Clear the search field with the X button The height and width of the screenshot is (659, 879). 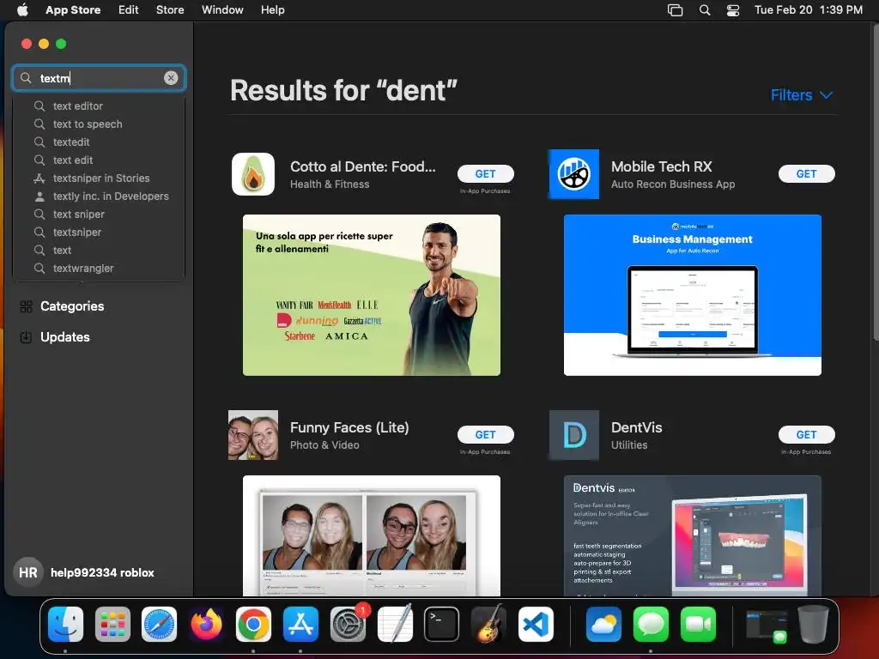(x=171, y=78)
